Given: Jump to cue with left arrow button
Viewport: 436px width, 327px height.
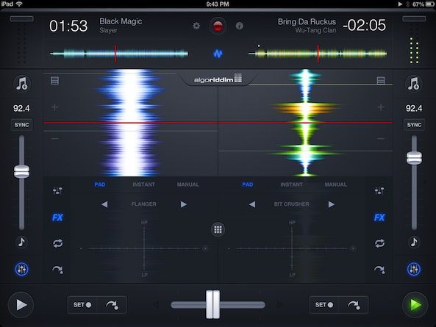Looking at the screenshot, I should [x=112, y=305].
